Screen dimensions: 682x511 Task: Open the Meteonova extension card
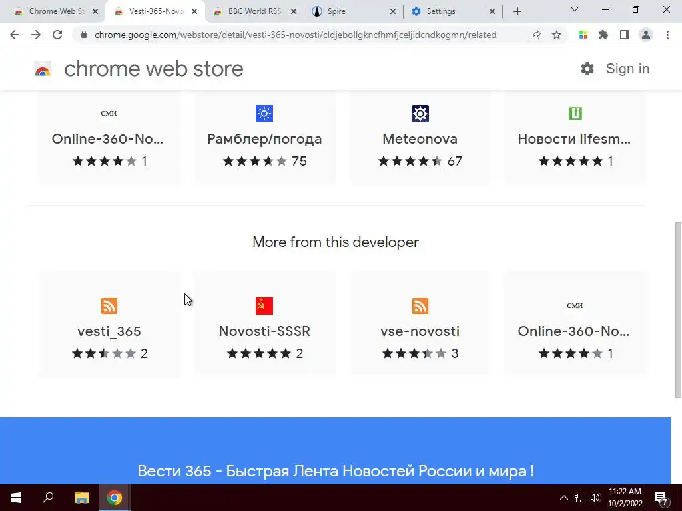(x=420, y=138)
